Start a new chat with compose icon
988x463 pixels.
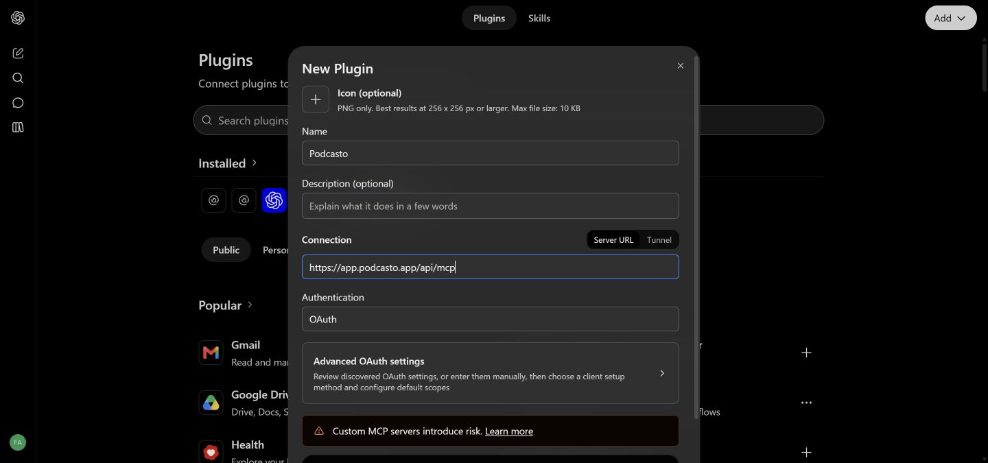coord(18,54)
